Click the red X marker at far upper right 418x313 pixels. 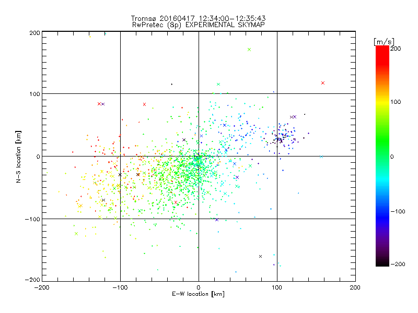(323, 83)
